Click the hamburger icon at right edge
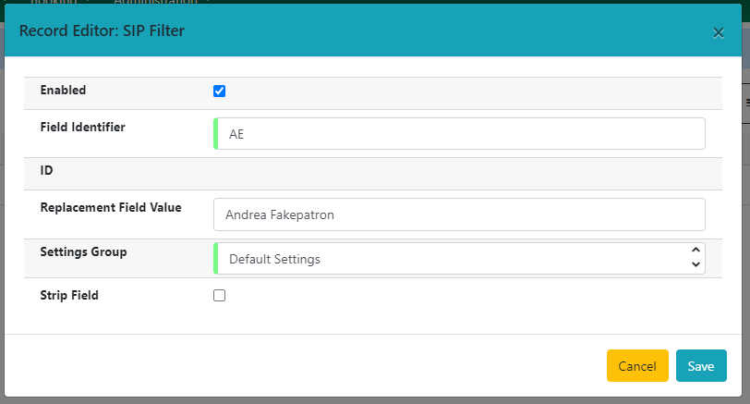750x404 pixels. (746, 104)
